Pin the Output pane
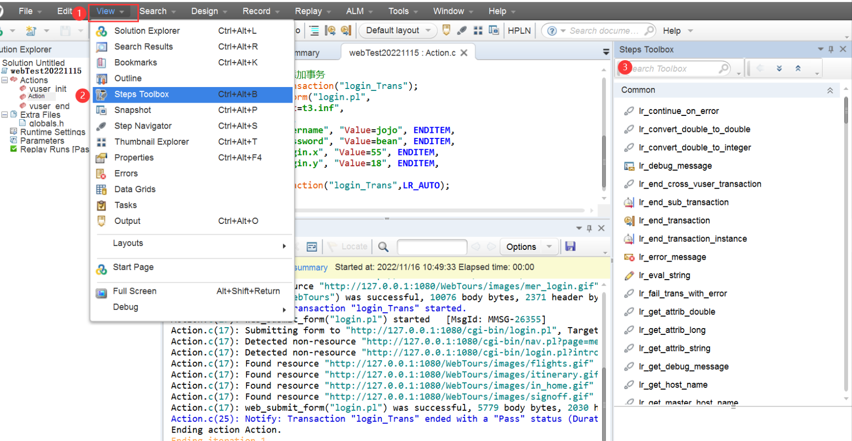The image size is (852, 441). [x=589, y=228]
